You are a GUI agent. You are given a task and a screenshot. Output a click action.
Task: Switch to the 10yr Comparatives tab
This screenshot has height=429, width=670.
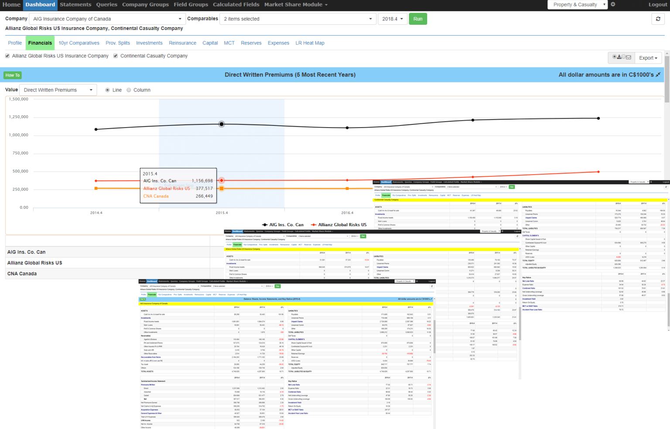click(79, 43)
